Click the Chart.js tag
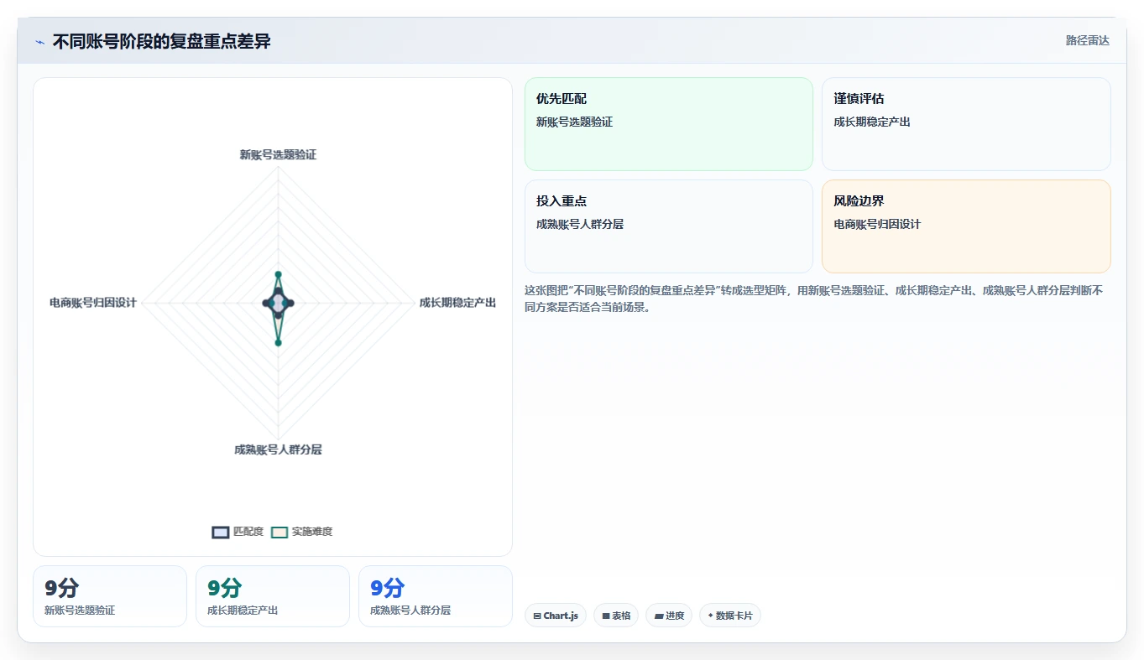1144x660 pixels. pyautogui.click(x=555, y=616)
